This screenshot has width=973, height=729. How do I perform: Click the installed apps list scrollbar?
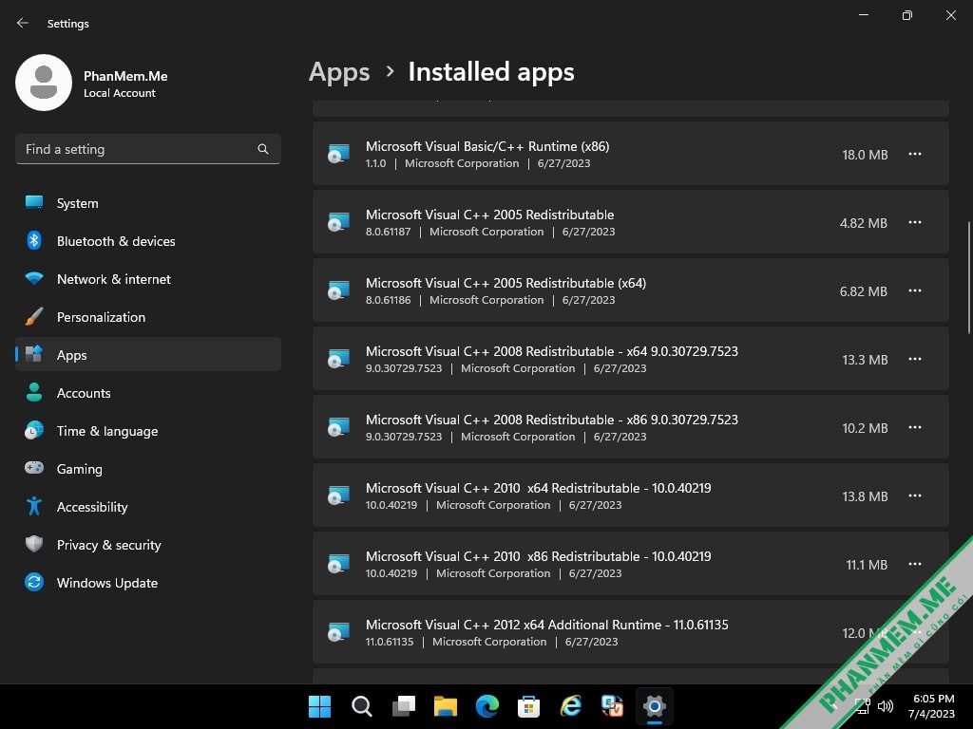[x=968, y=278]
